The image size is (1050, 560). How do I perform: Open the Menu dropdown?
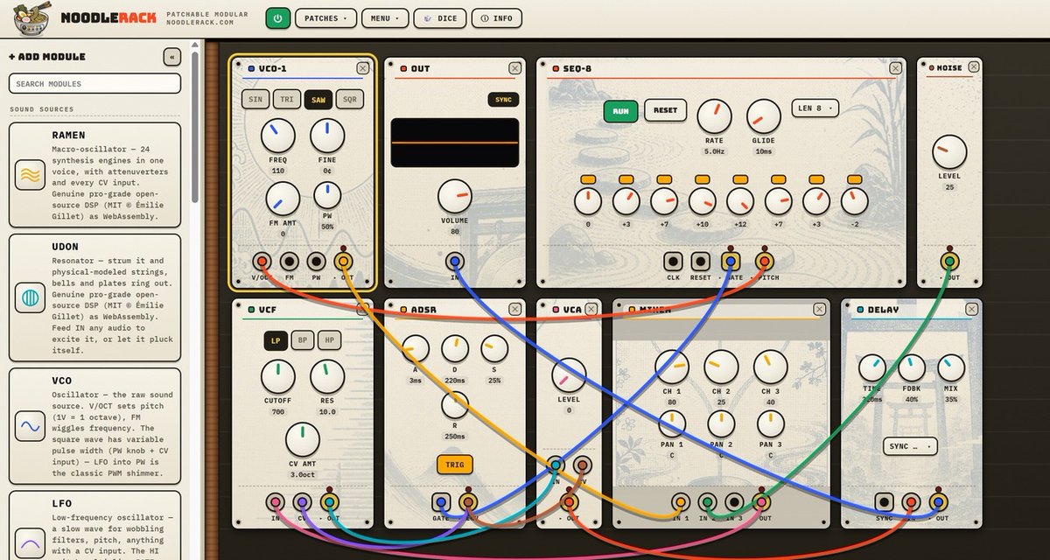pyautogui.click(x=384, y=17)
